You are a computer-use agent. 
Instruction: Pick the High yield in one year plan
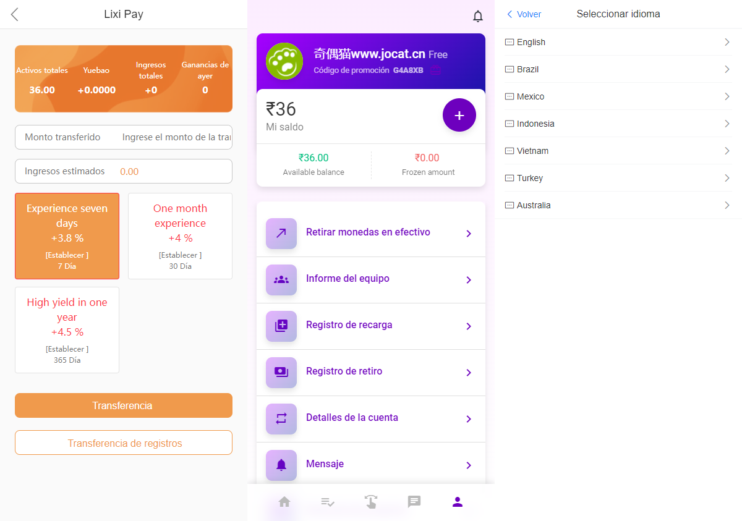pos(67,330)
